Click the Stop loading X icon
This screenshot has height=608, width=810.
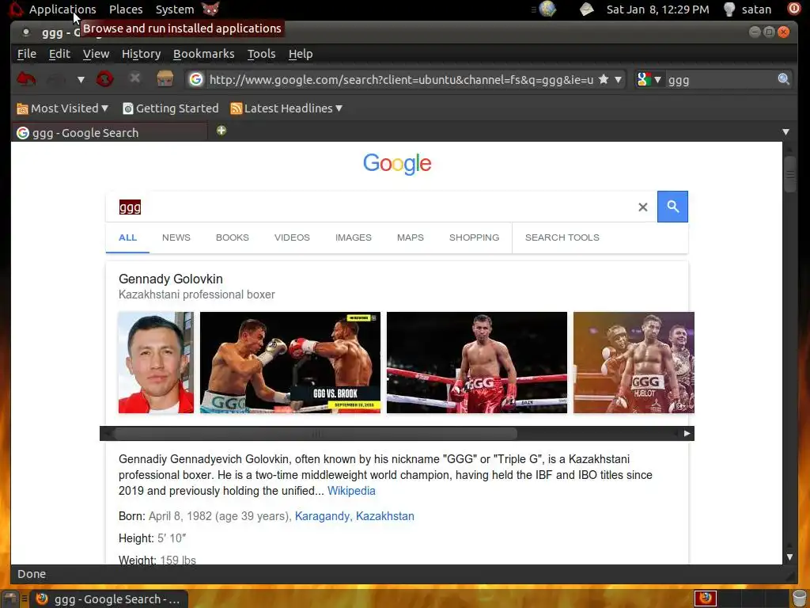(134, 78)
